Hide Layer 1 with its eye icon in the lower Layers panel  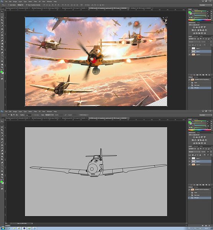(x=189, y=158)
